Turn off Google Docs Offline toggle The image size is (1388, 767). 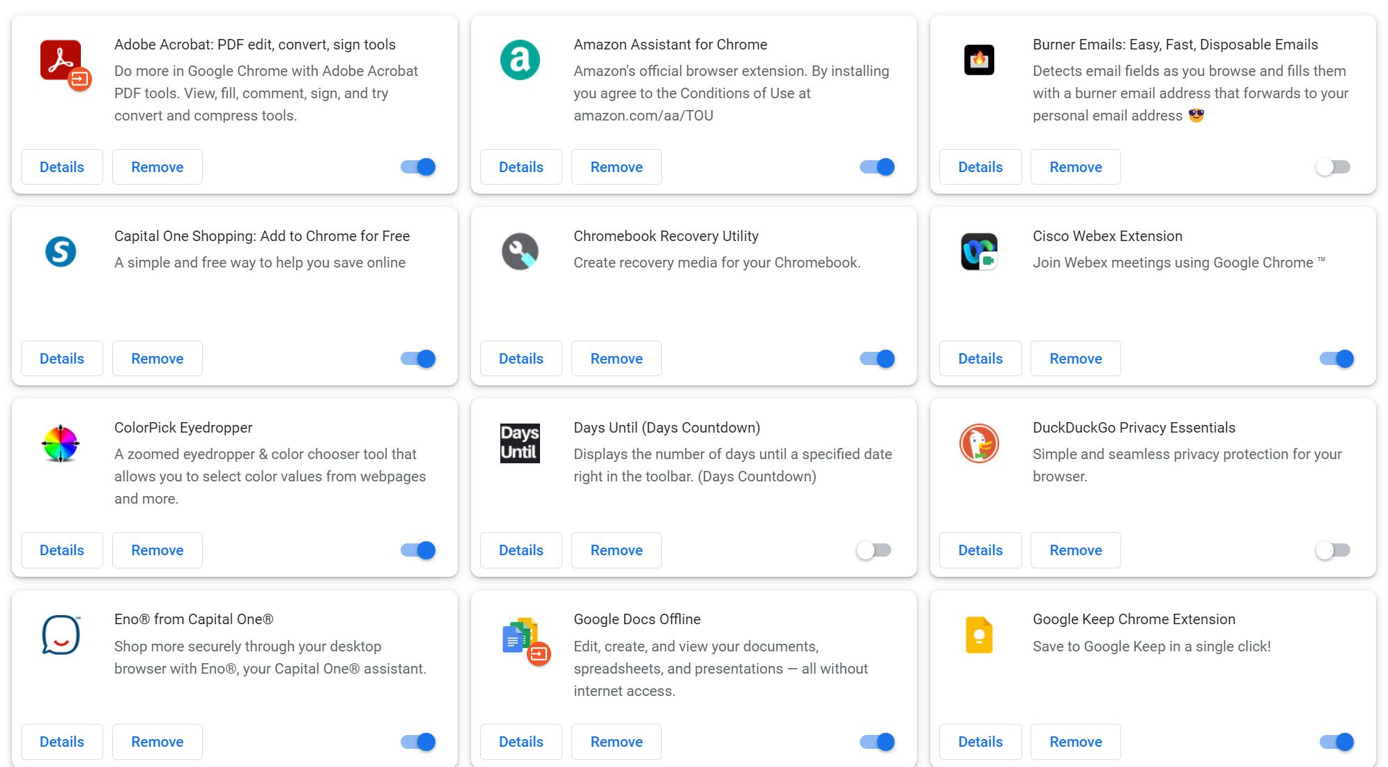pos(877,741)
